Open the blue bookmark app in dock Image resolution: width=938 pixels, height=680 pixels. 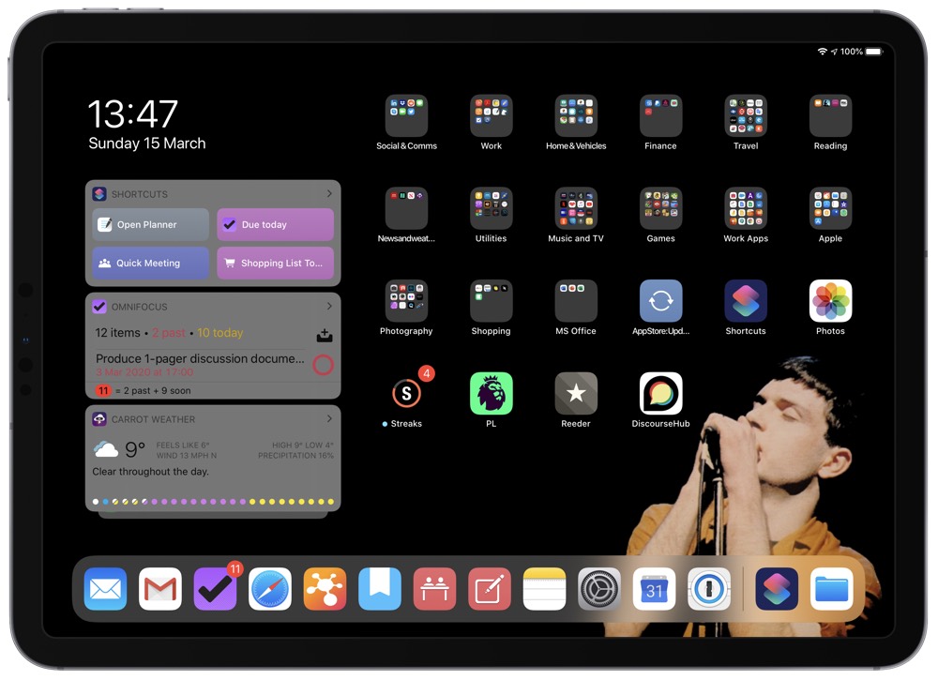(380, 589)
